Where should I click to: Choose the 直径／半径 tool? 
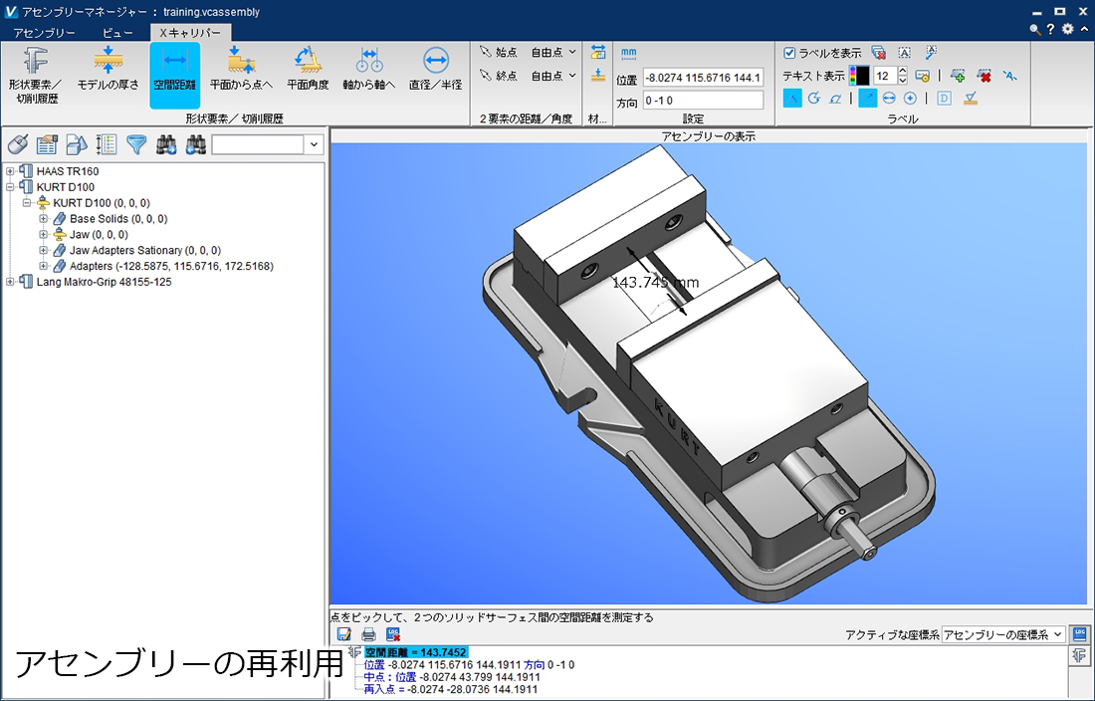(x=435, y=70)
